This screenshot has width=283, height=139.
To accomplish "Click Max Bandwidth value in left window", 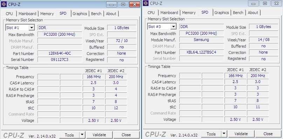I will pos(60,34).
